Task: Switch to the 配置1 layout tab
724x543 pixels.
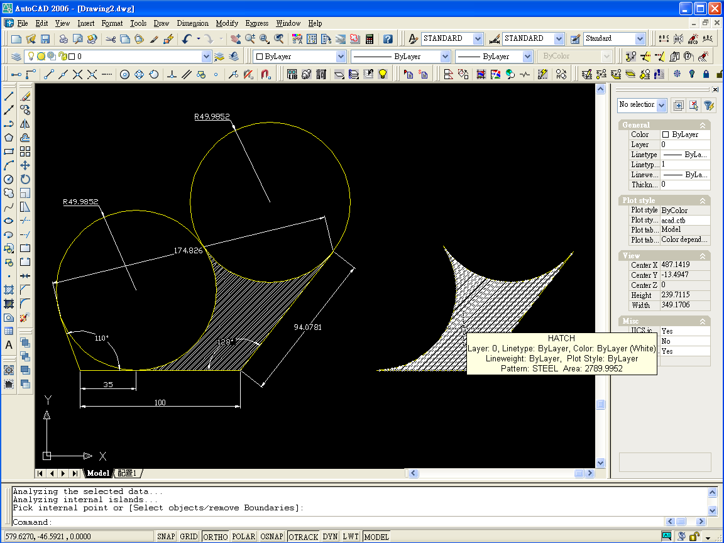Action: pos(127,473)
